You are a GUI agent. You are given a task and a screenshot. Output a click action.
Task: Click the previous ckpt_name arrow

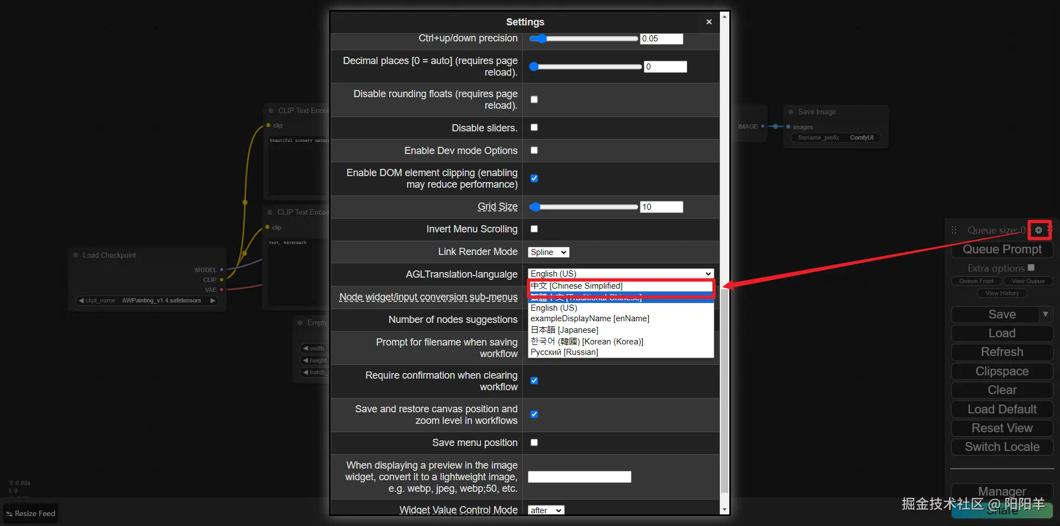click(81, 300)
